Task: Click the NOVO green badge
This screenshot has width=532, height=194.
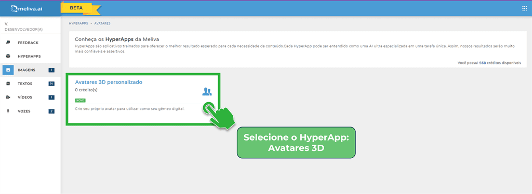Action: [x=81, y=100]
